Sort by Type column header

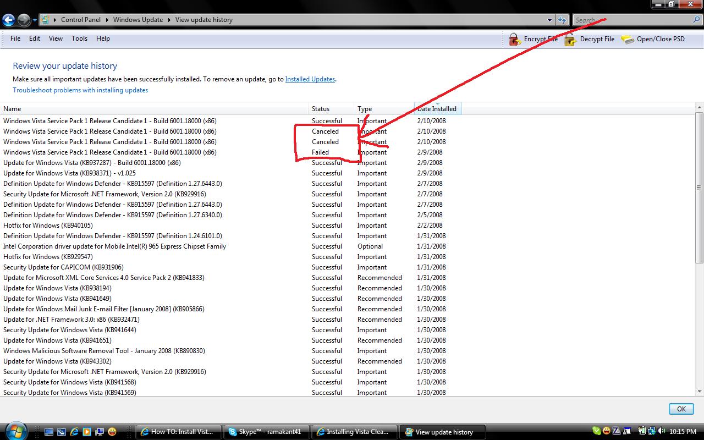coord(384,109)
